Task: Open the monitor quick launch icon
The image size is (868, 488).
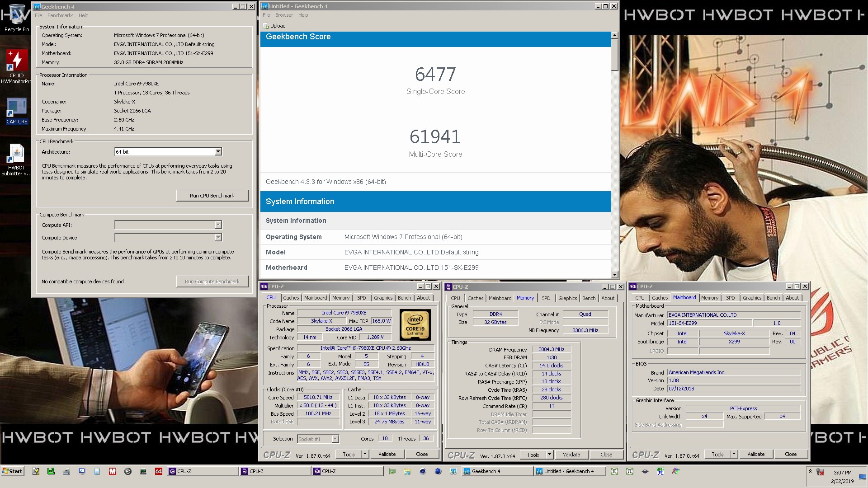Action: [x=82, y=471]
